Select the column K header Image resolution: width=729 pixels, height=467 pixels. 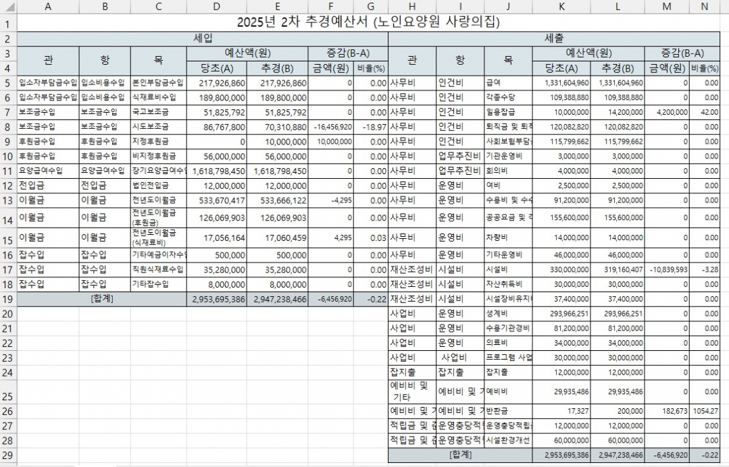(x=561, y=7)
